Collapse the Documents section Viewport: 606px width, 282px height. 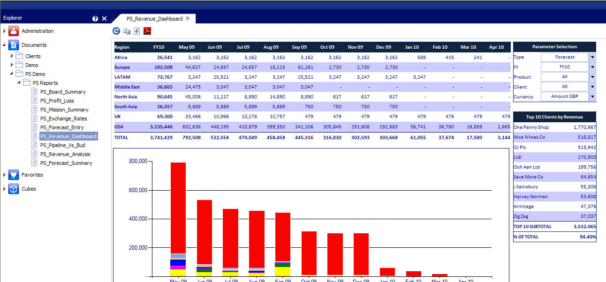4,45
